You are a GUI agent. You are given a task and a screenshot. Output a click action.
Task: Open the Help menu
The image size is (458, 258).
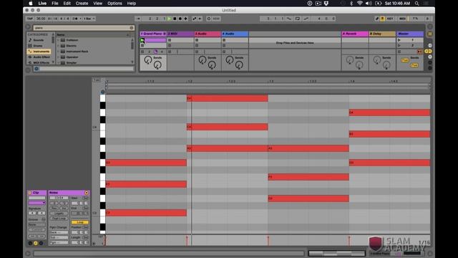132,4
